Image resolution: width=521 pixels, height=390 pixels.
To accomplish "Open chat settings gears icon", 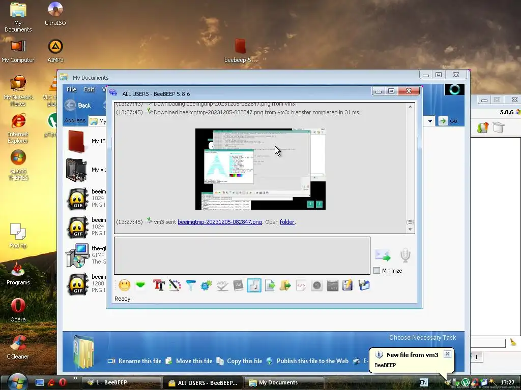I will (207, 285).
